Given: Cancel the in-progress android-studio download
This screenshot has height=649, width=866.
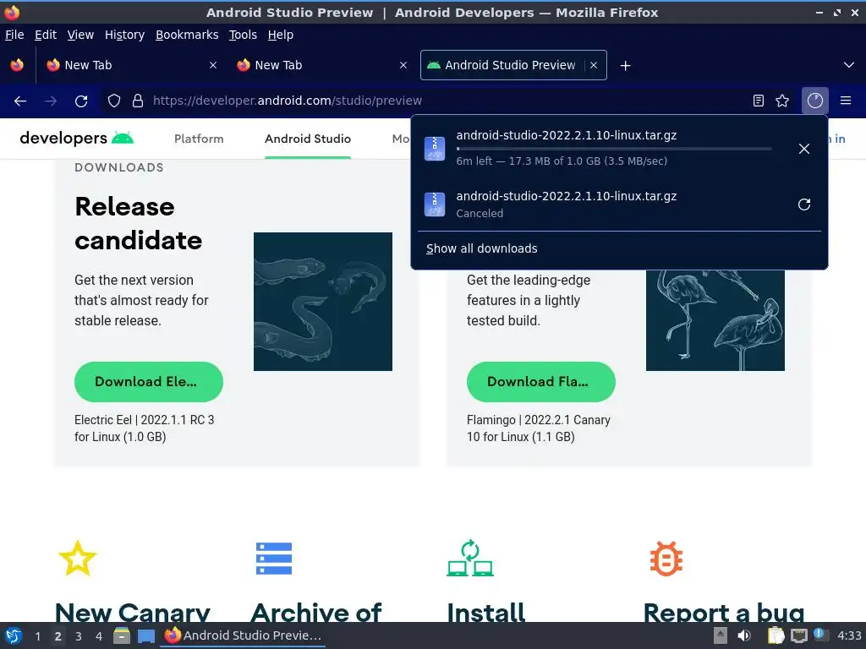Looking at the screenshot, I should pos(804,149).
